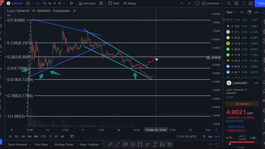Set range to 1Y
The image size is (265, 149).
pos(51,137)
